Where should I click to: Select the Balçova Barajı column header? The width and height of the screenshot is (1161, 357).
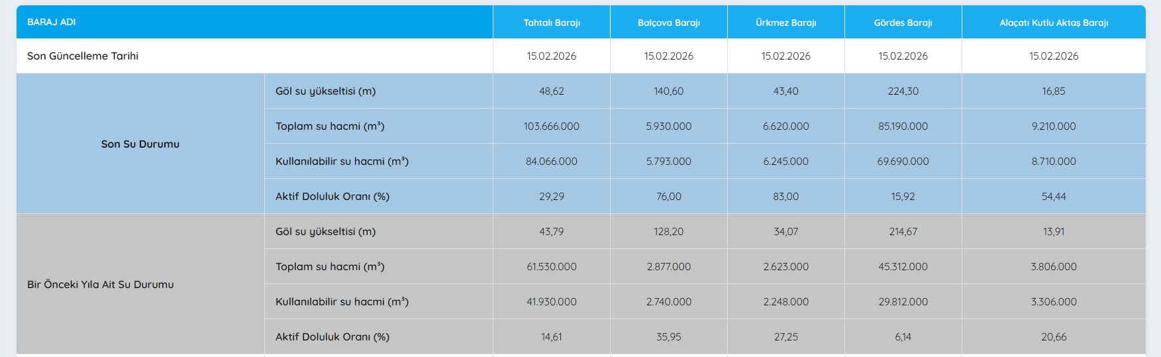point(668,23)
